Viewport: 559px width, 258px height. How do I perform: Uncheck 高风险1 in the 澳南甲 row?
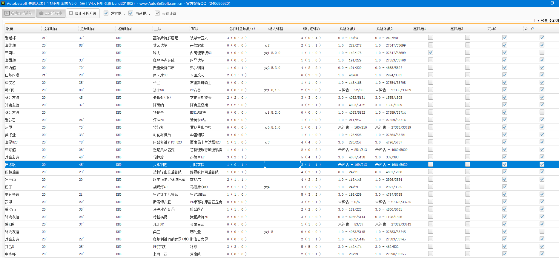point(430,52)
